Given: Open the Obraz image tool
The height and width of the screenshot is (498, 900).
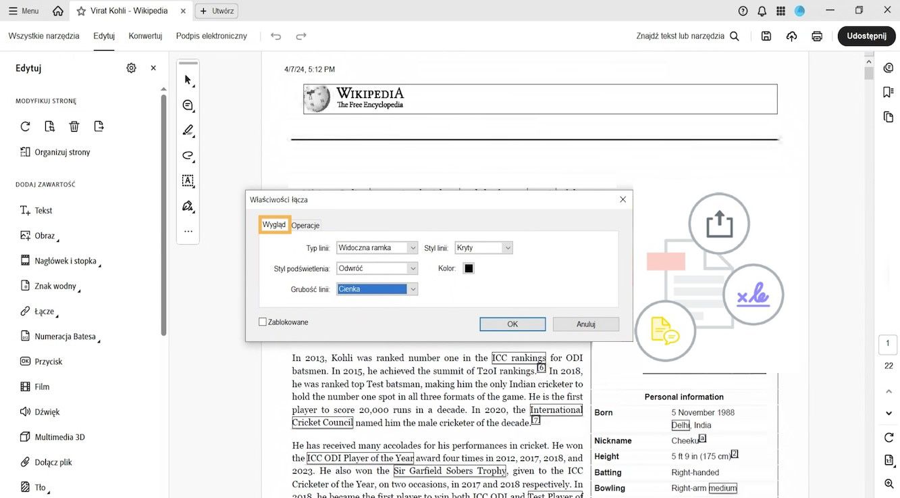Looking at the screenshot, I should tap(39, 236).
